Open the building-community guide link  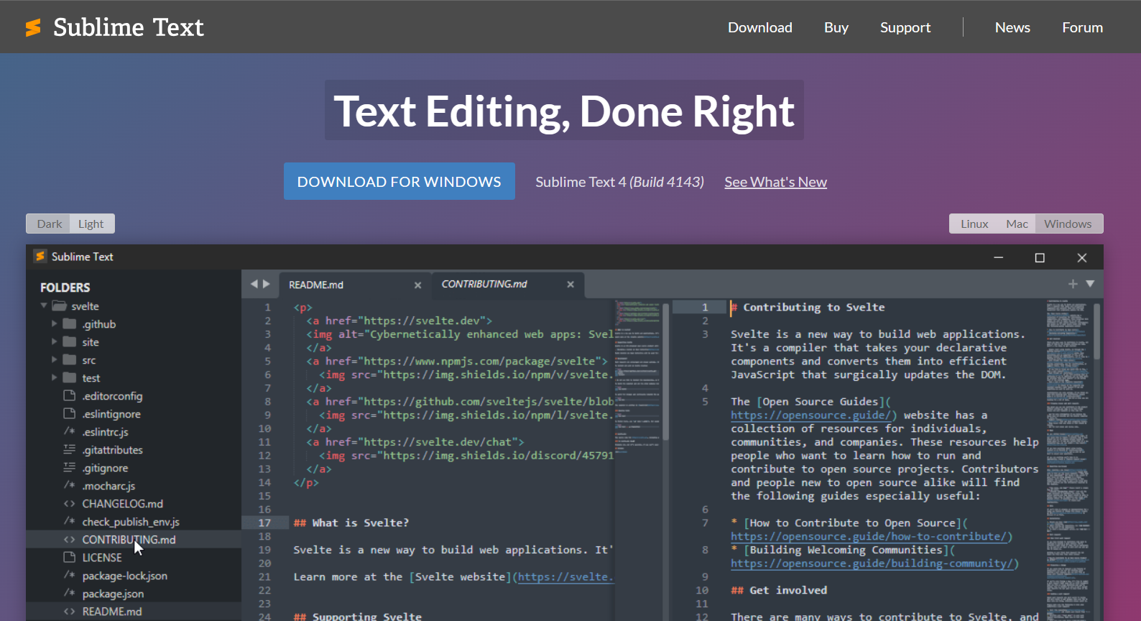[x=872, y=563]
